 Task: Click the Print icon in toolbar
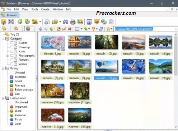pos(73,22)
